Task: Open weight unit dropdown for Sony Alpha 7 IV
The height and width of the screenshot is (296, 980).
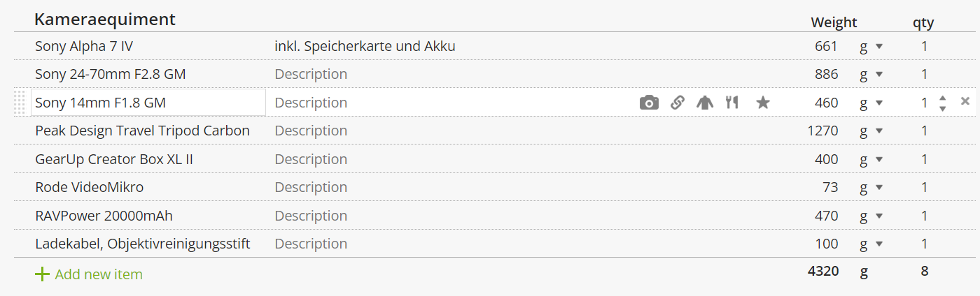Action: click(x=871, y=47)
